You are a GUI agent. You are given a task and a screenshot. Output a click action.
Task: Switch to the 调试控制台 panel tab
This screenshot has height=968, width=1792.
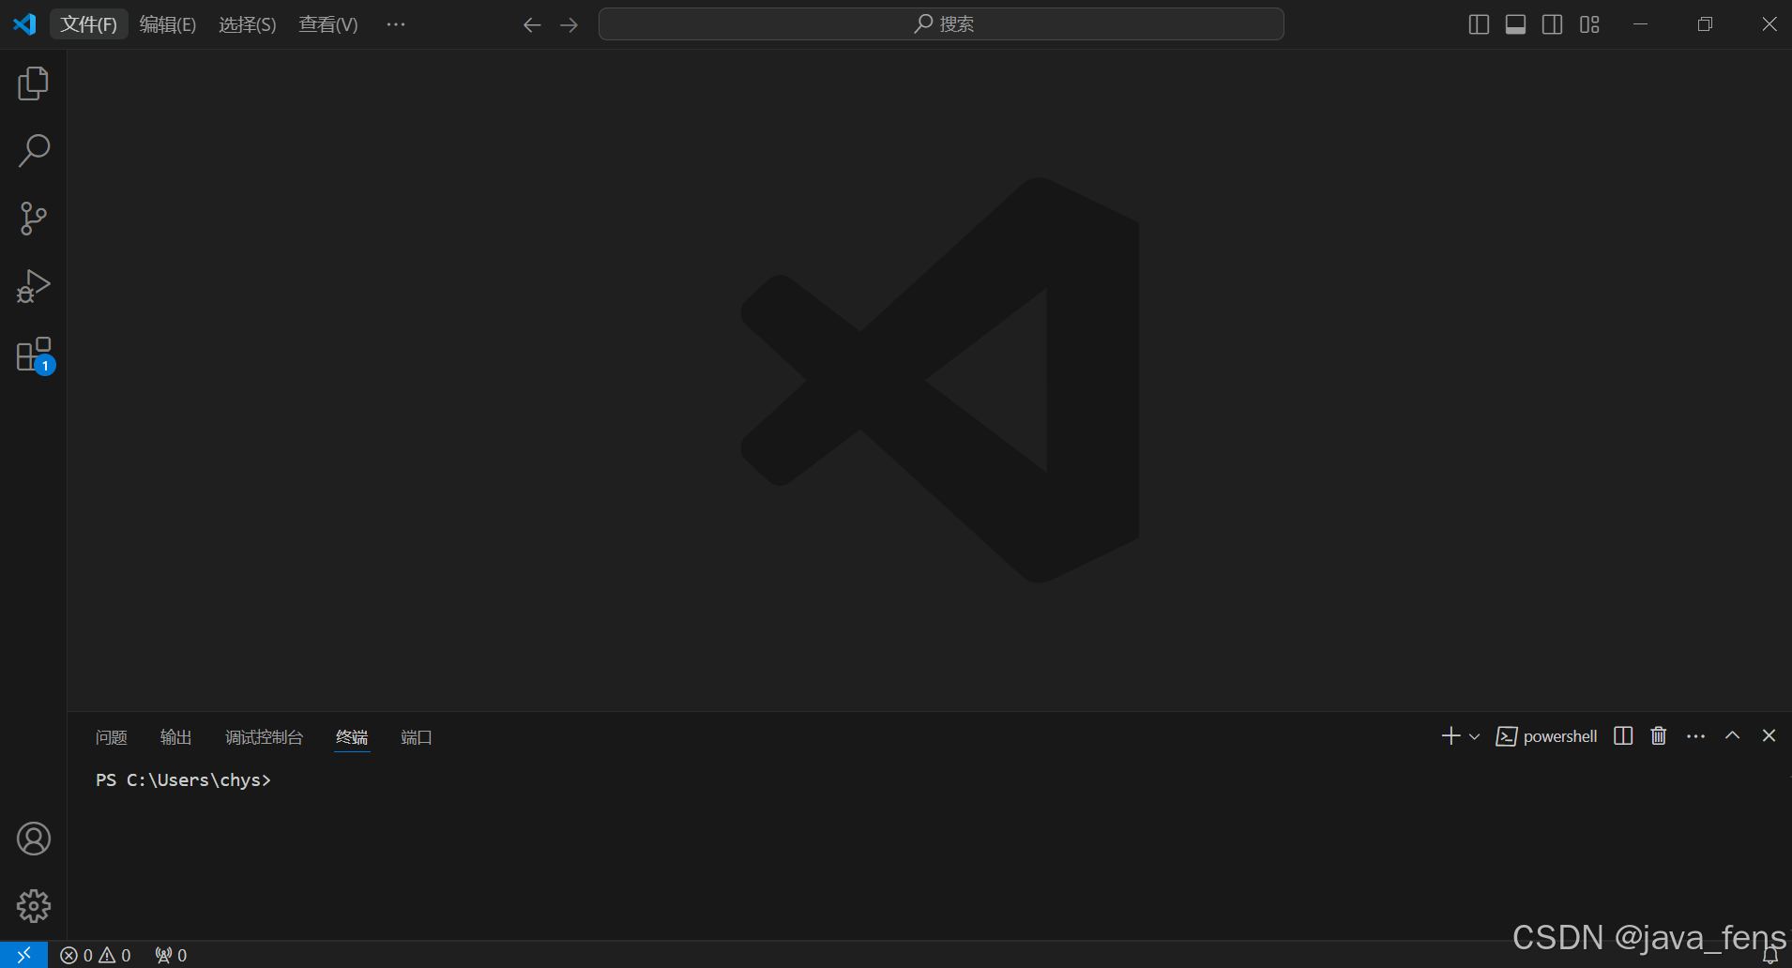pyautogui.click(x=264, y=737)
